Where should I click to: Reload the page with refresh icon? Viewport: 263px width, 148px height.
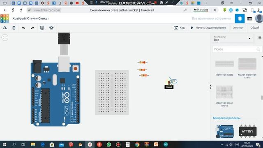21,10
